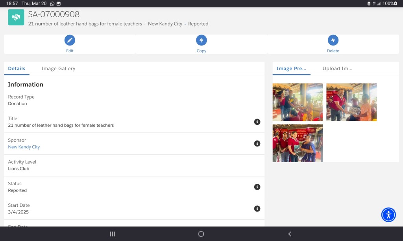Open the New Kandy City sponsor link
The height and width of the screenshot is (241, 403).
coord(24,147)
